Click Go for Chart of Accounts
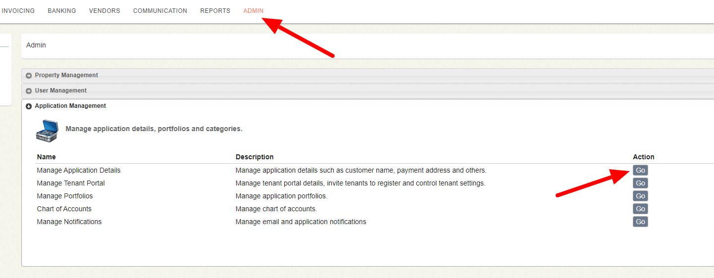The height and width of the screenshot is (278, 714). [640, 209]
